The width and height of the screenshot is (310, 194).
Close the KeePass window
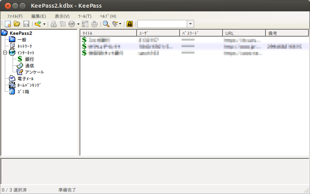click(x=8, y=6)
